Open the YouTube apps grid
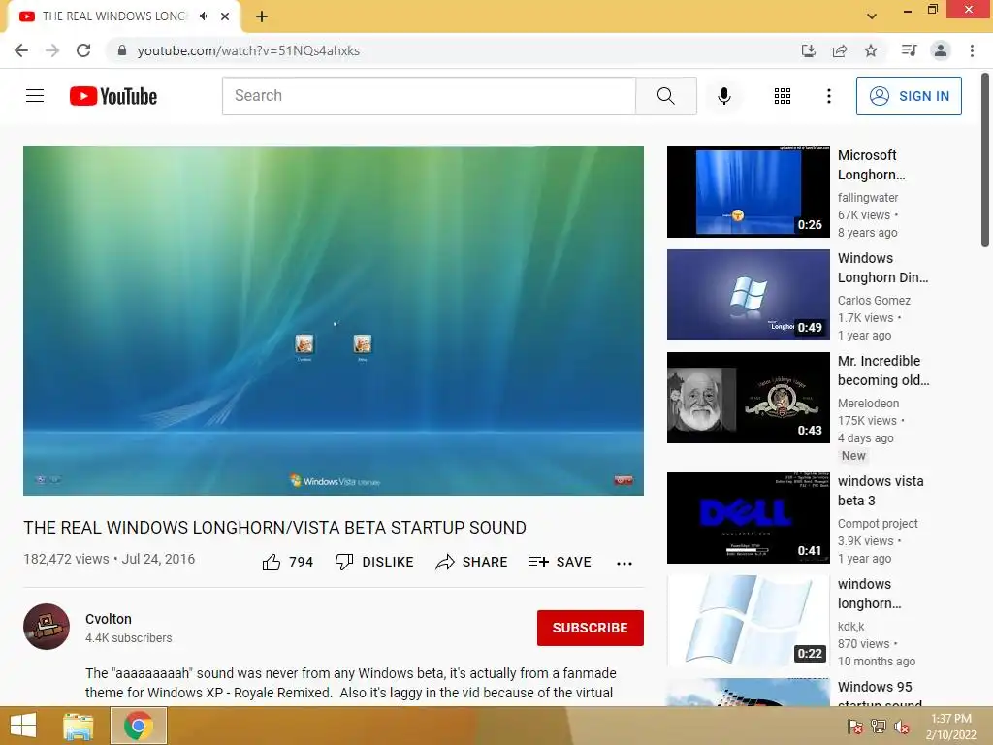Screen dimensions: 993x745 coord(783,96)
